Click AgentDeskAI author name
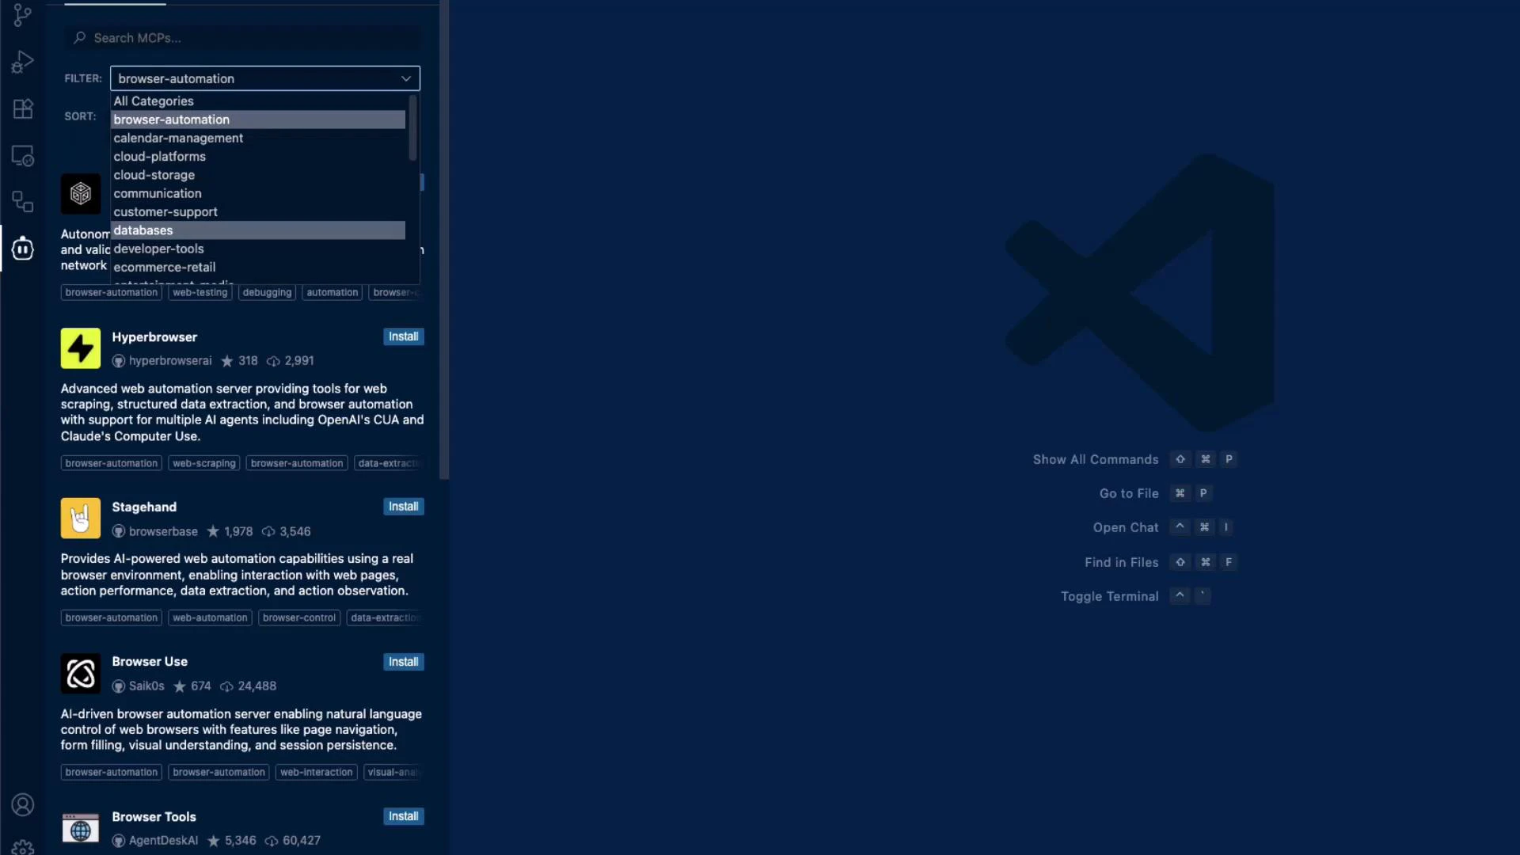 [x=163, y=841]
